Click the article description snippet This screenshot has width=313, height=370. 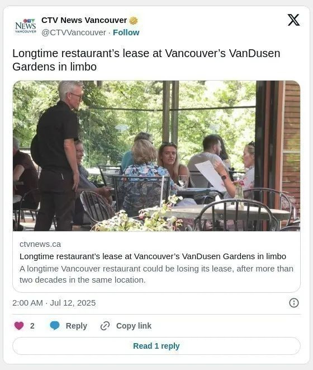pos(156,274)
